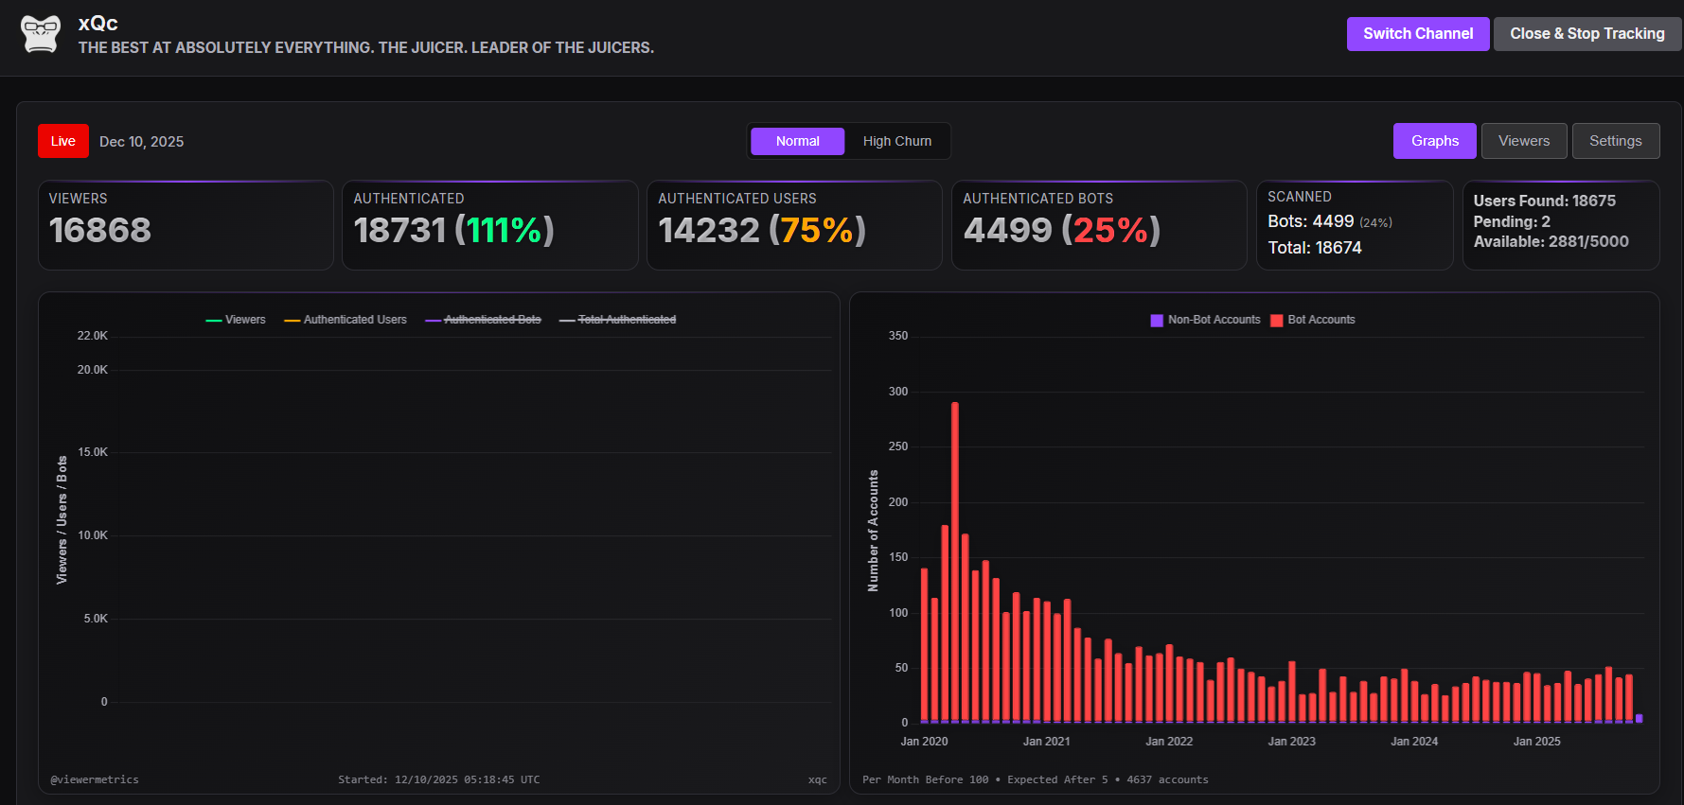The height and width of the screenshot is (805, 1684).
Task: Click the viewers count 16868
Action: click(x=100, y=230)
